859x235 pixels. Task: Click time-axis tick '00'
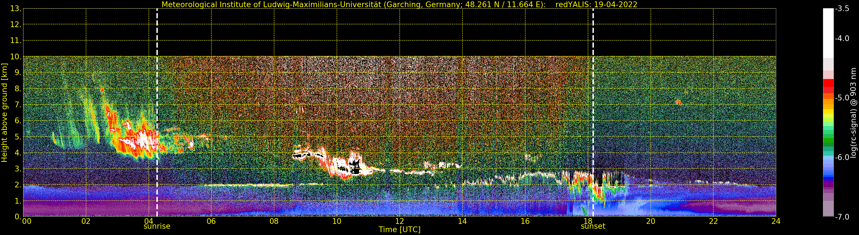coord(27,221)
